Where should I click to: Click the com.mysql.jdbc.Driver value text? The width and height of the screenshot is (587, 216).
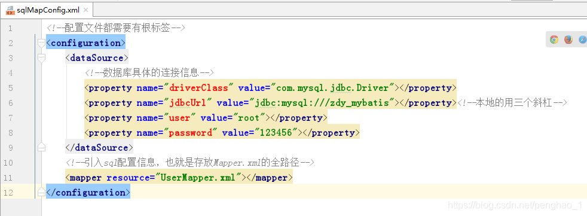tap(333, 88)
